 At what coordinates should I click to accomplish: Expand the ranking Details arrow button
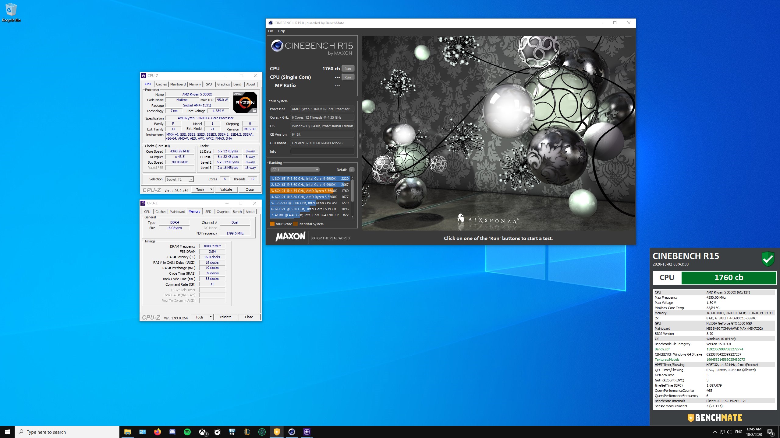pos(352,170)
